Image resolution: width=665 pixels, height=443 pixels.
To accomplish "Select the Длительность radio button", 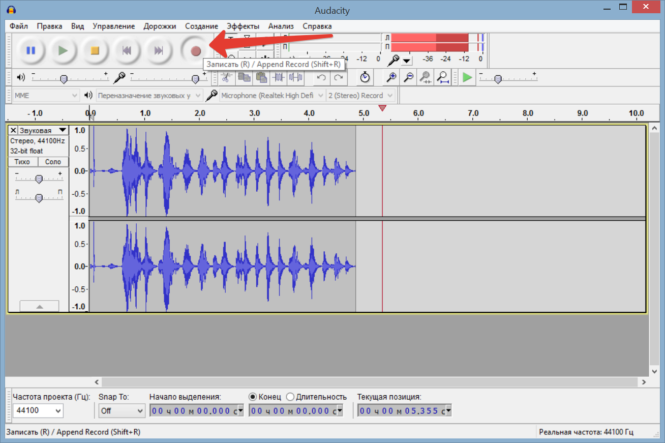I will tap(290, 397).
